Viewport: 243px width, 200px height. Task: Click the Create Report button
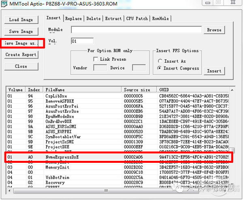click(x=21, y=55)
